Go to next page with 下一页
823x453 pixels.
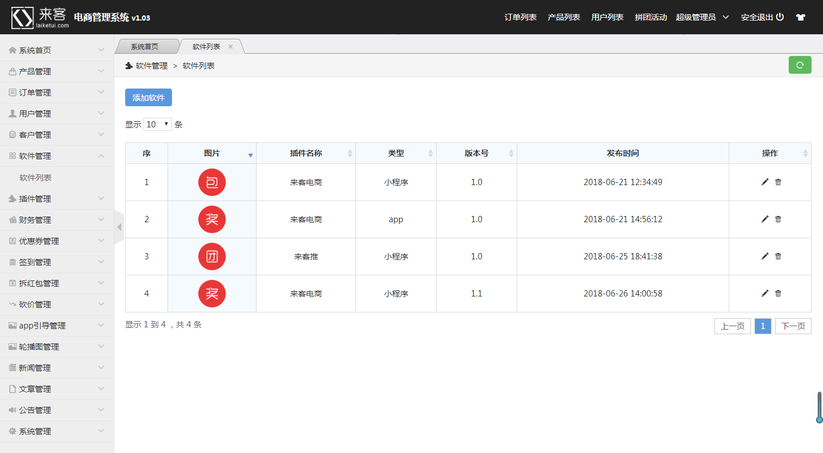[x=793, y=326]
